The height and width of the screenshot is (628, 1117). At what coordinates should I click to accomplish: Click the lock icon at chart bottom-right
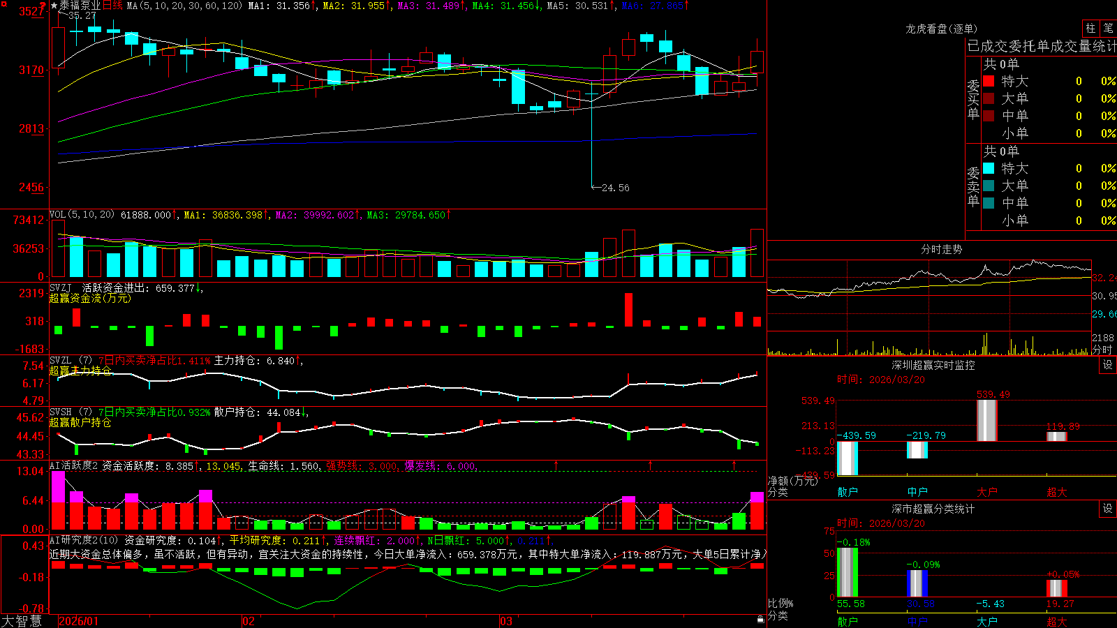[x=760, y=619]
